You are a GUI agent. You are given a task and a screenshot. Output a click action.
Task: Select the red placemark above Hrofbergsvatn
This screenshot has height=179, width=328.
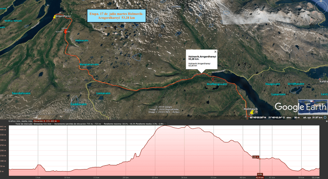212,79
